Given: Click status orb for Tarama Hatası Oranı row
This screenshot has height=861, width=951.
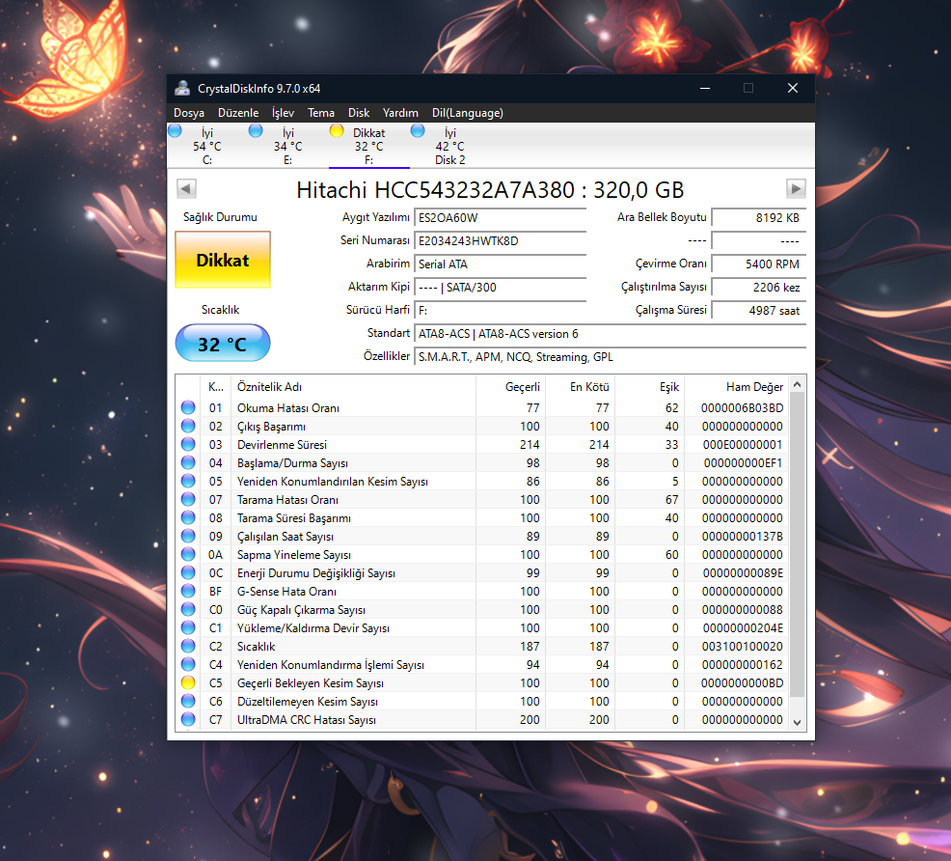Looking at the screenshot, I should 188,499.
